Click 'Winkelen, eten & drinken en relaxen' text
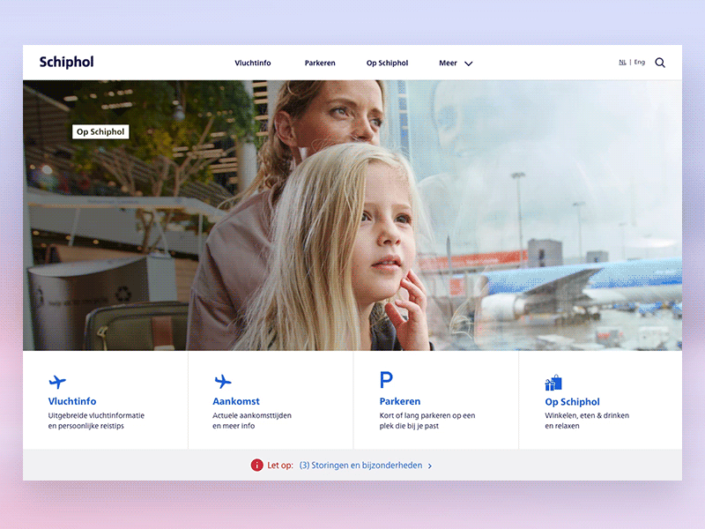The height and width of the screenshot is (529, 705). 587,421
